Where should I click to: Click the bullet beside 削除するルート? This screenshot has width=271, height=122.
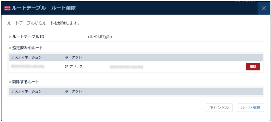click(x=10, y=82)
